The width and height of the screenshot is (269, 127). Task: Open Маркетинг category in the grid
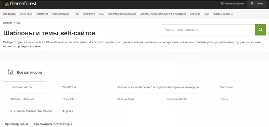pyautogui.click(x=227, y=87)
